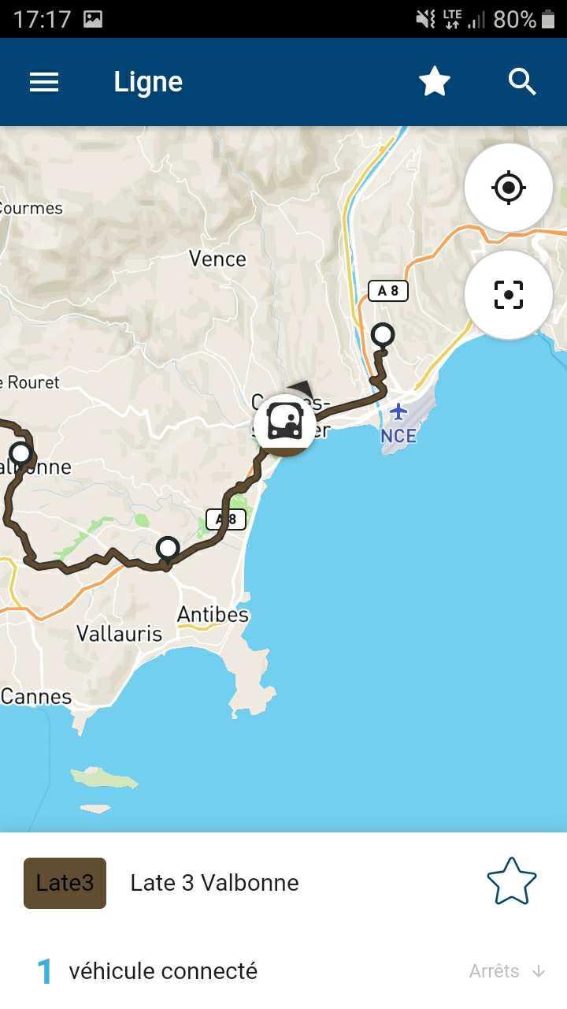Tap the white star in header
This screenshot has width=567, height=1009.
click(435, 81)
